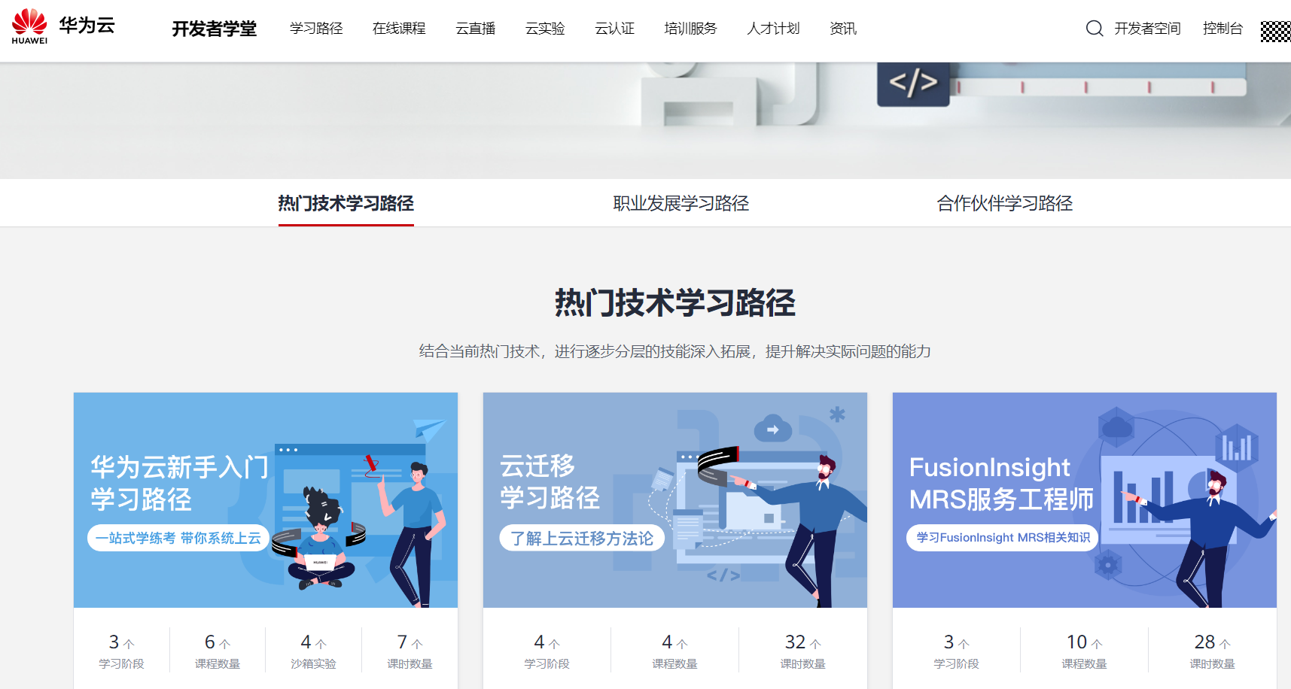Click the Huawei Cloud logo
1291x689 pixels.
point(63,27)
